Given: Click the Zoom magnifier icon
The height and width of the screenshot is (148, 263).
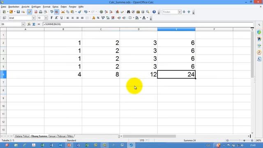Looking at the screenshot, I should pos(148,12).
